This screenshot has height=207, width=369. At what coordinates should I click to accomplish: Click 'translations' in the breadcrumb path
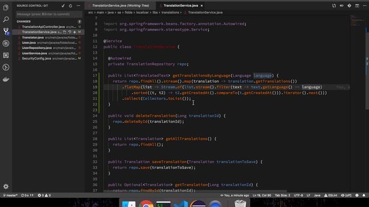click(170, 13)
